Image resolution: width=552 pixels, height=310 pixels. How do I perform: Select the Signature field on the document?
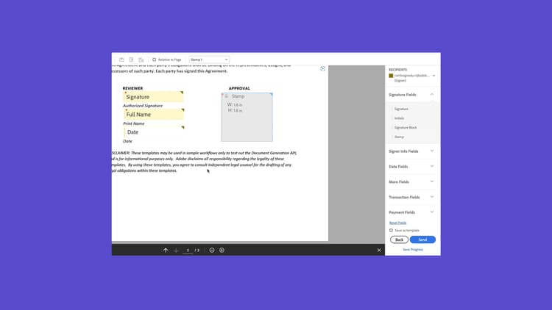point(154,97)
